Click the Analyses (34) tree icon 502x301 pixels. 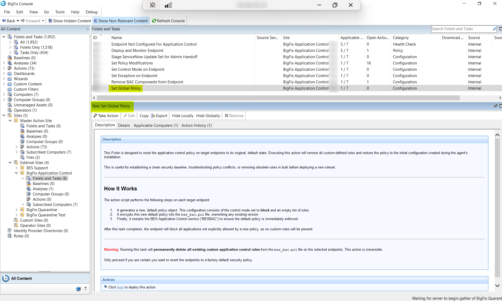pos(10,63)
